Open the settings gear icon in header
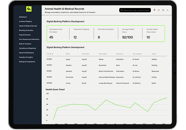The height and width of the screenshot is (130, 186). [163, 10]
